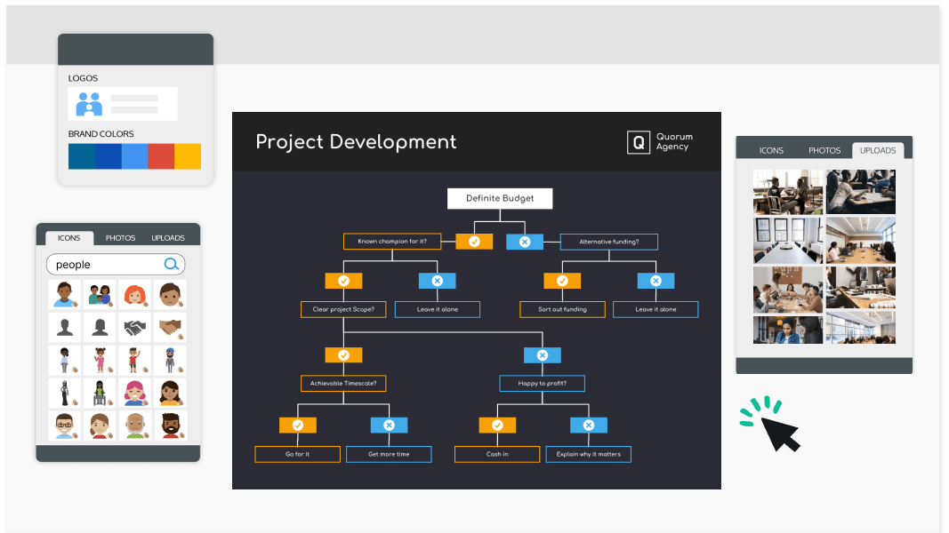This screenshot has width=949, height=533.
Task: Choose the dark-haired woman in yellow top icon
Action: tap(170, 392)
